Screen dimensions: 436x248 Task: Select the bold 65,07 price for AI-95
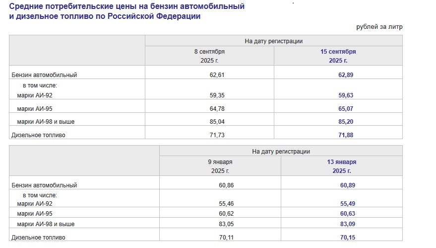tap(346, 108)
